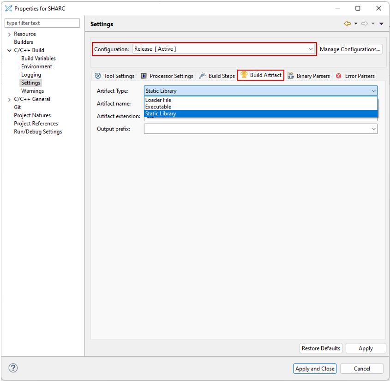The width and height of the screenshot is (390, 381).
Task: Select Loader File from artifact type list
Action: 158,100
